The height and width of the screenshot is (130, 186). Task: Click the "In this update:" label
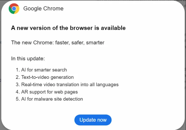28,58
